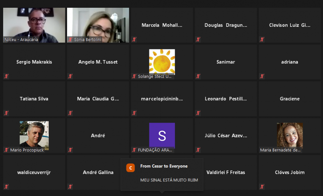Viewport: 323px width, 196px height.
Task: Click the purple S avatar of FUNDAÇÃO ARA
Action: coord(162,135)
